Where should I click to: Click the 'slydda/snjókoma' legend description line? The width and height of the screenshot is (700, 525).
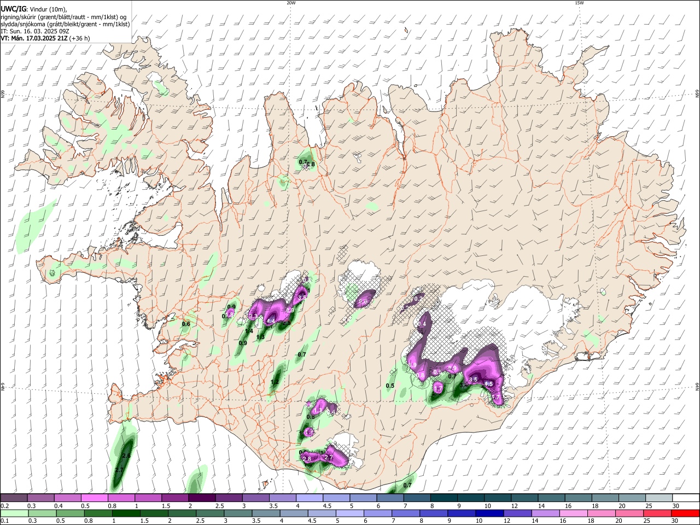[65, 24]
